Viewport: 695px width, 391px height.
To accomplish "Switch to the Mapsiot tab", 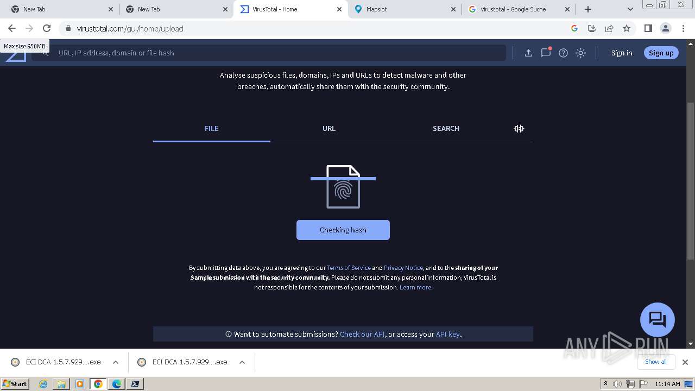I will coord(405,9).
